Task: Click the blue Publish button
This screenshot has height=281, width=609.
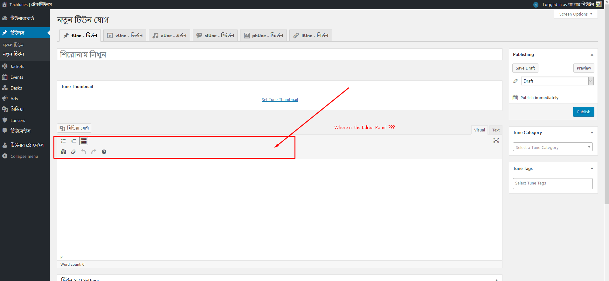Action: pos(584,112)
